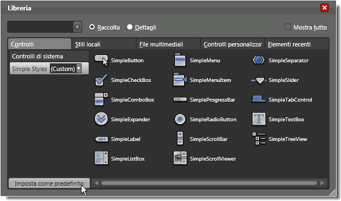Screen dimensions: 341x201
Task: Click the library search input field
Action: tap(41, 27)
